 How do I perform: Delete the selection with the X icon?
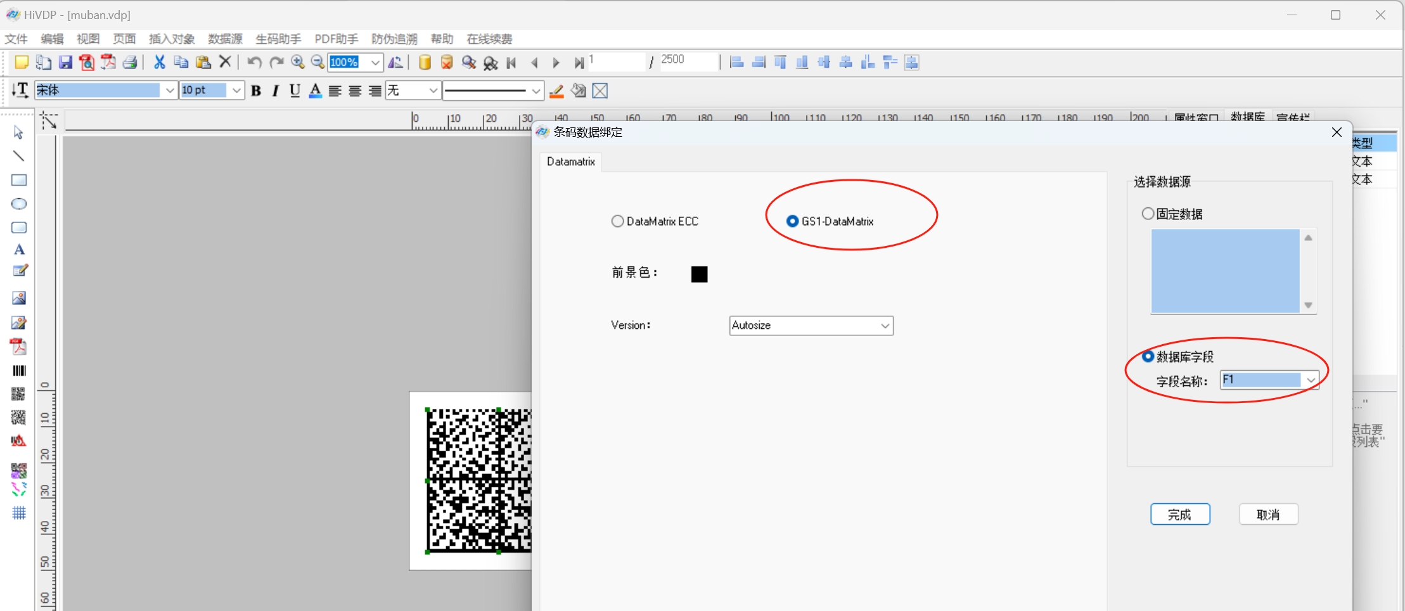(x=225, y=62)
